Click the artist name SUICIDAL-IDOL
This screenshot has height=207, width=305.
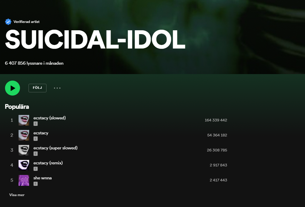coord(95,39)
